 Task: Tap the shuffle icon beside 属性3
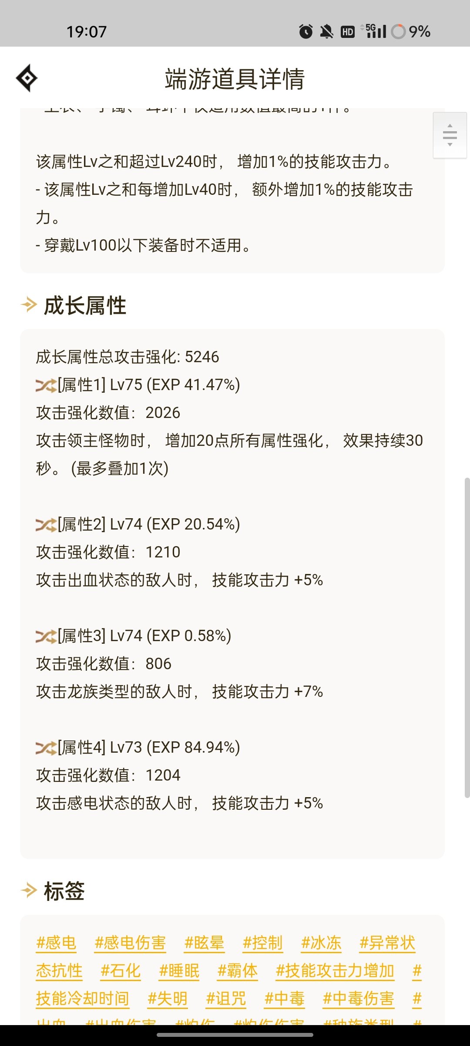pos(46,636)
